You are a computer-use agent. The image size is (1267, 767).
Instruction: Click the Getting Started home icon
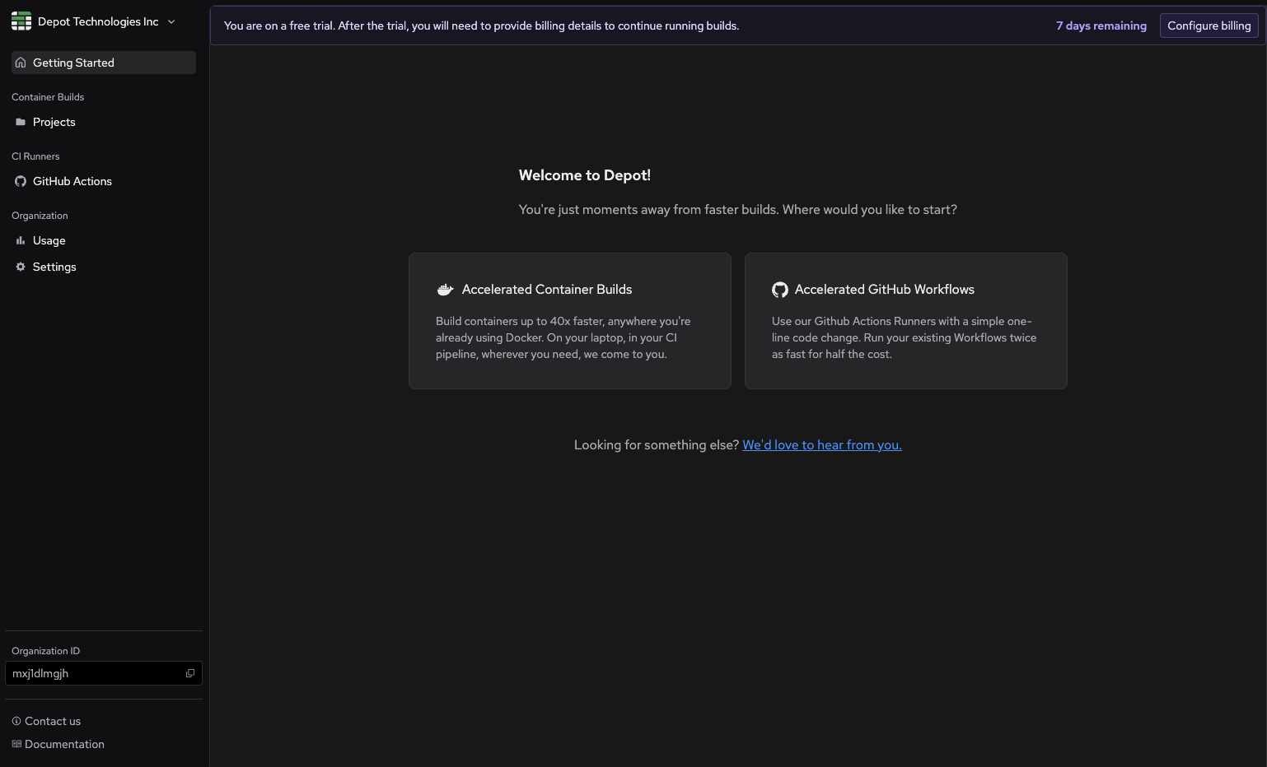21,63
